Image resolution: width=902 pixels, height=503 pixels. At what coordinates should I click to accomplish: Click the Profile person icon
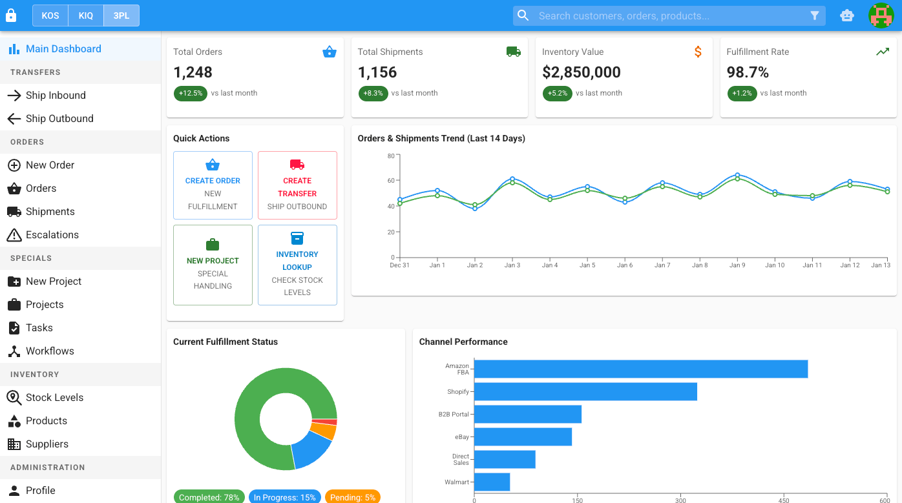coord(14,491)
